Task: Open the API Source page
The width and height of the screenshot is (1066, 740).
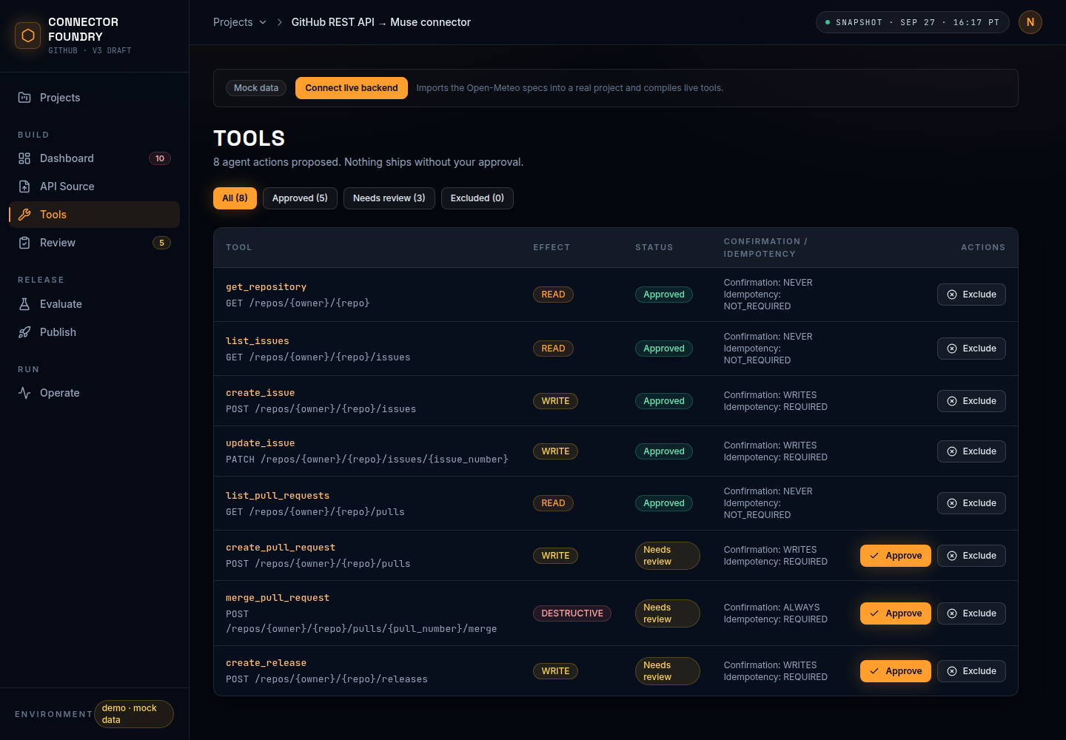Action: (x=94, y=186)
